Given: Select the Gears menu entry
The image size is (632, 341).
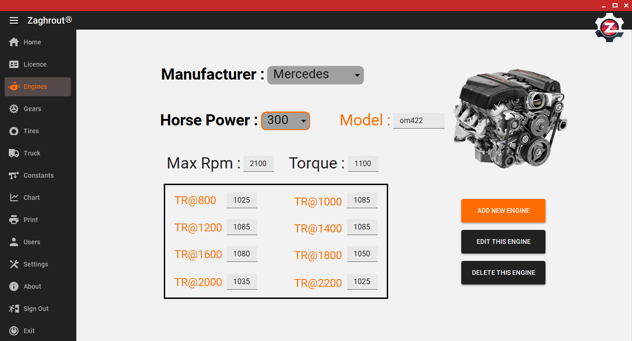Looking at the screenshot, I should (38, 109).
